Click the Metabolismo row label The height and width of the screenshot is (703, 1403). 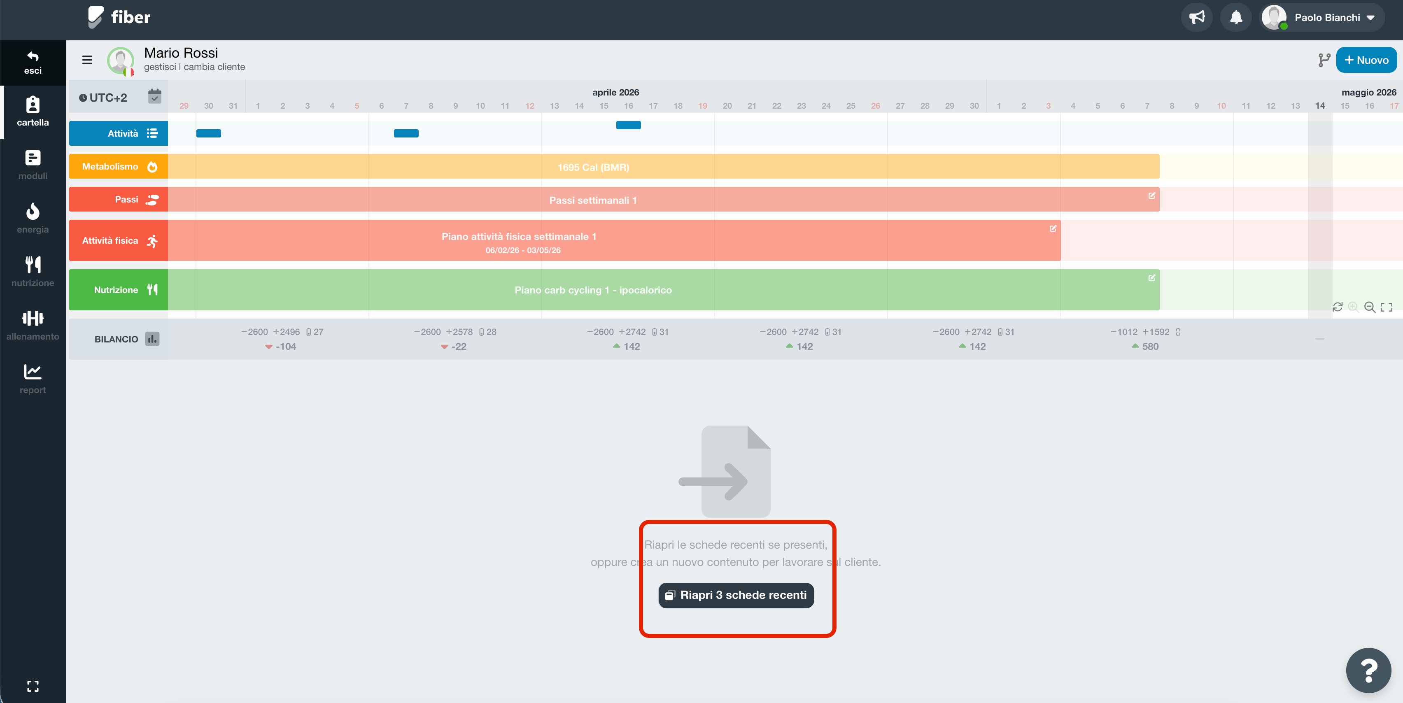[110, 167]
